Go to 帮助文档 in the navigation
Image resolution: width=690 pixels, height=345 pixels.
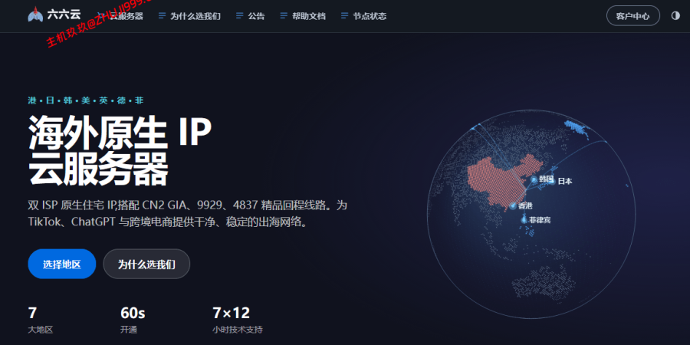tap(308, 16)
